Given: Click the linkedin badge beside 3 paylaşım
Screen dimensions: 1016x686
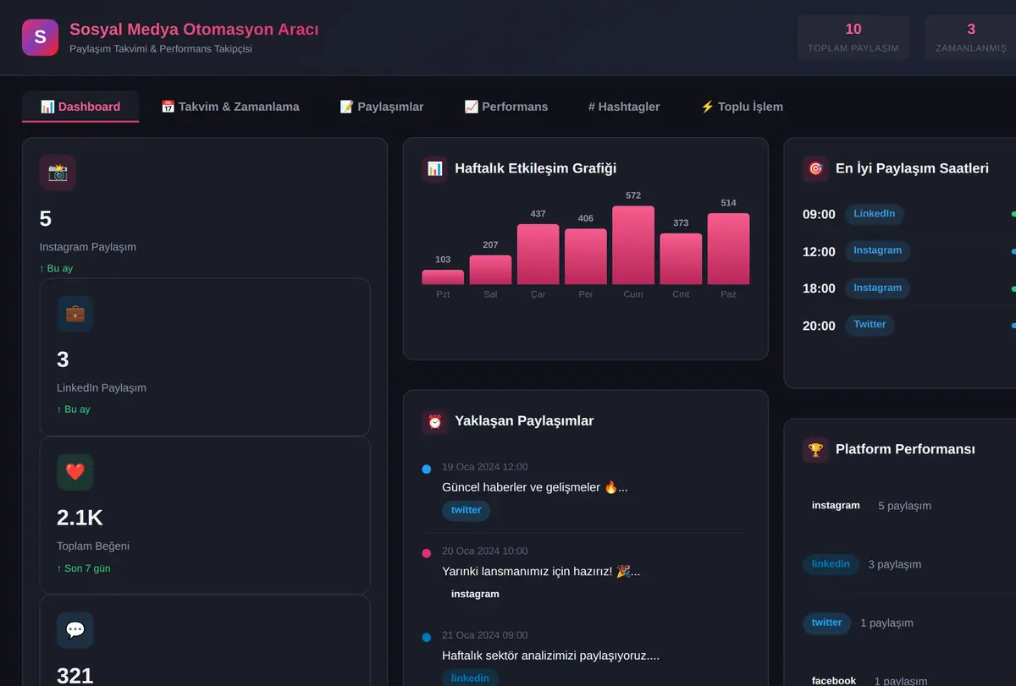Looking at the screenshot, I should (831, 564).
